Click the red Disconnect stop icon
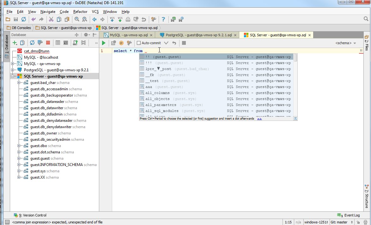Viewport: 371px width, 225px height. coord(48,43)
